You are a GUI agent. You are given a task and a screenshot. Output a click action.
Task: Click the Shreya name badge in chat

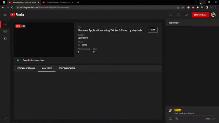(x=178, y=110)
